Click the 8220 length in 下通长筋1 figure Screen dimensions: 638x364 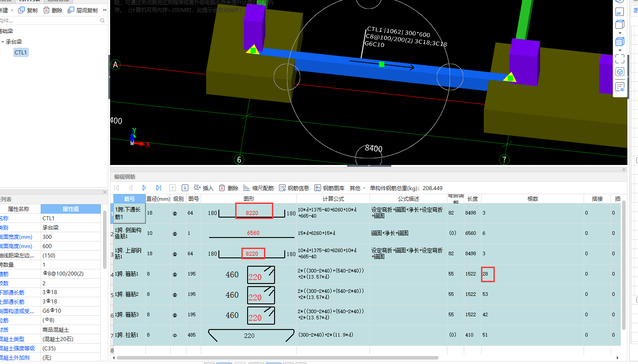[x=252, y=213]
